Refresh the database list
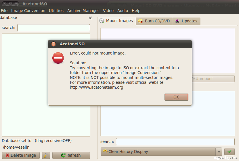The height and width of the screenshot is (161, 239). pos(71,155)
